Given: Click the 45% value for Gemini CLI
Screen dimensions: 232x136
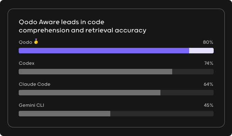Looking at the screenshot, I should 208,105.
